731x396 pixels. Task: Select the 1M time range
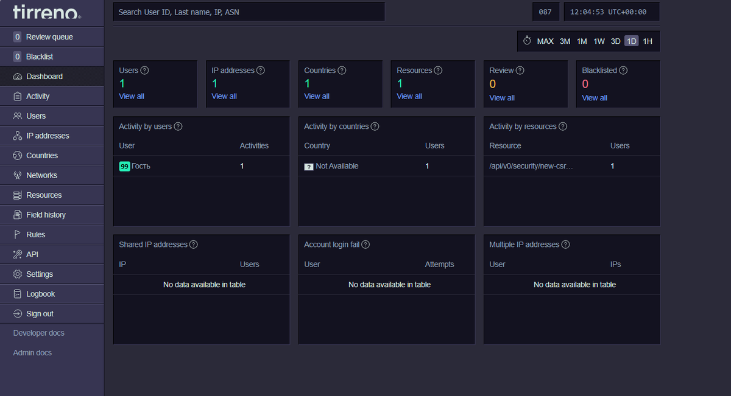582,41
